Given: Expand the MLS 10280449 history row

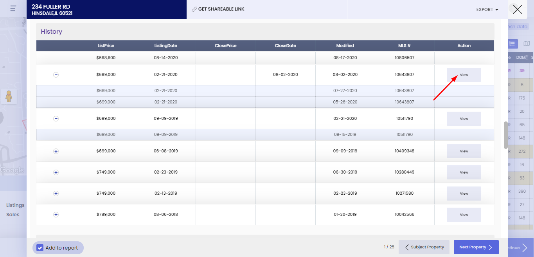Looking at the screenshot, I should (x=56, y=172).
